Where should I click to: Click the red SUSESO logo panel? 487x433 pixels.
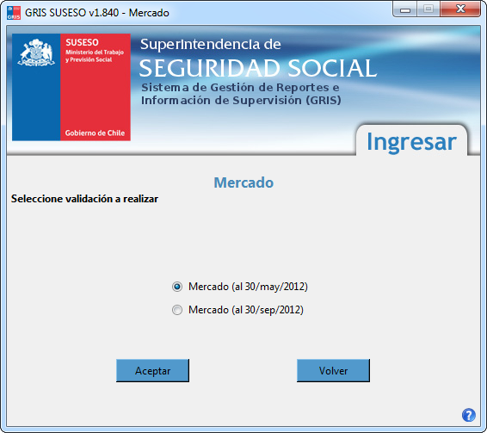(96, 87)
